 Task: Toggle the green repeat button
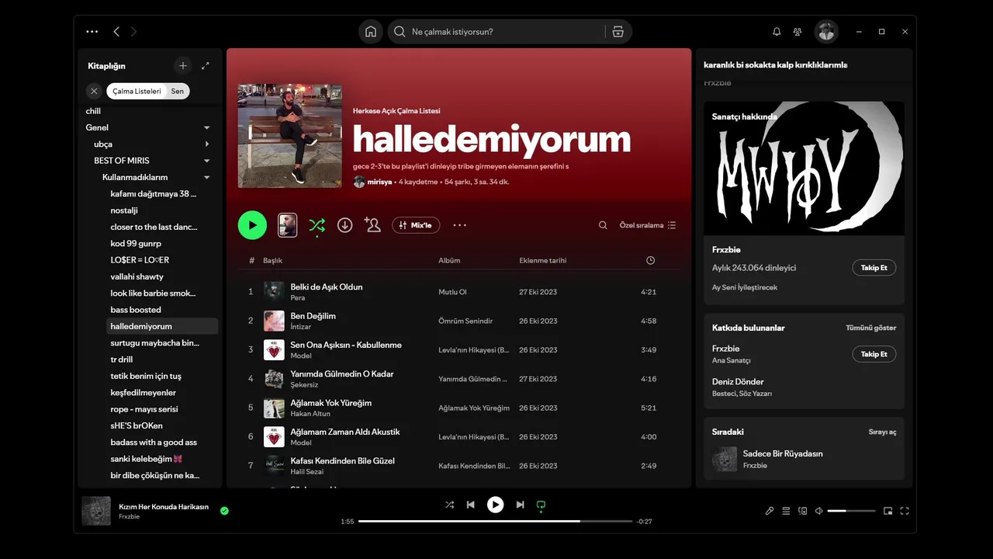coord(541,505)
